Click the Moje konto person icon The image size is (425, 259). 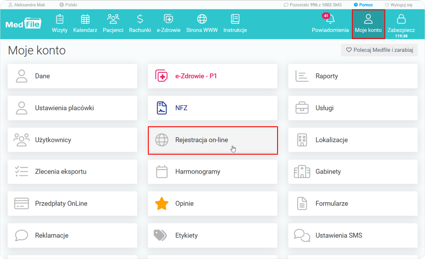tap(368, 19)
